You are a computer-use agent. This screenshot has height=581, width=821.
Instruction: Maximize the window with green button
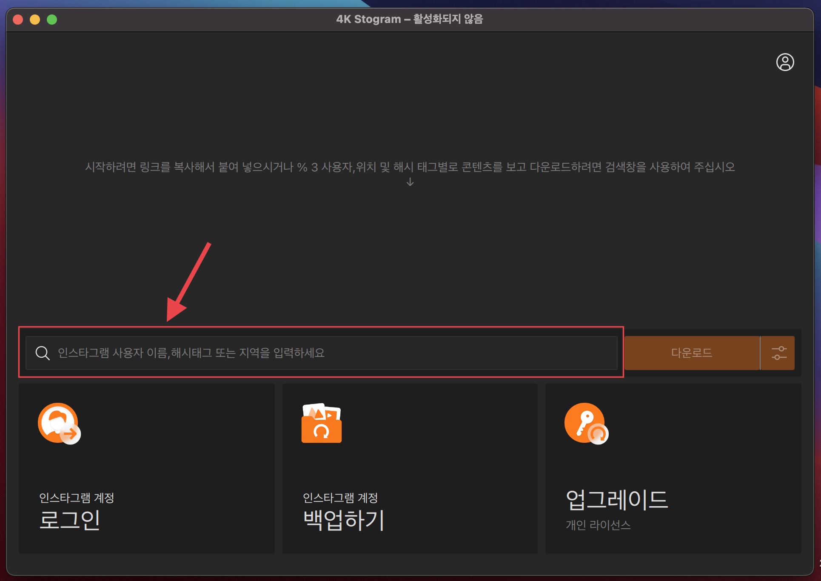click(52, 20)
